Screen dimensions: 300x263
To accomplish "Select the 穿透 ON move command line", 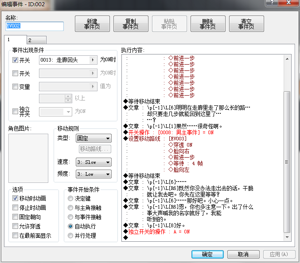I will tap(180, 145).
